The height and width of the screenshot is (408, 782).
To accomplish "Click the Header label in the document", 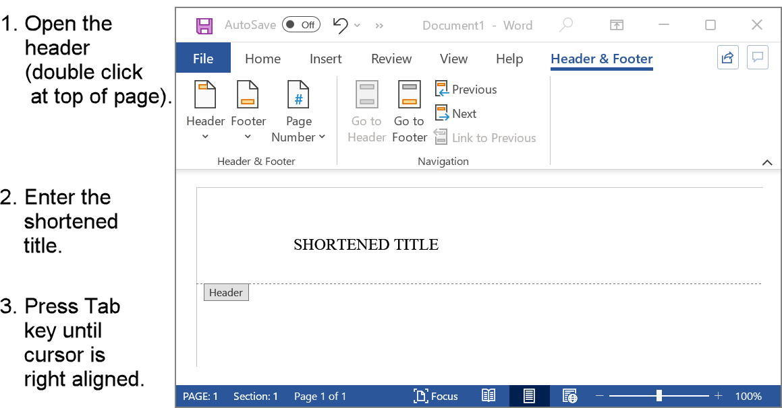I will 225,292.
